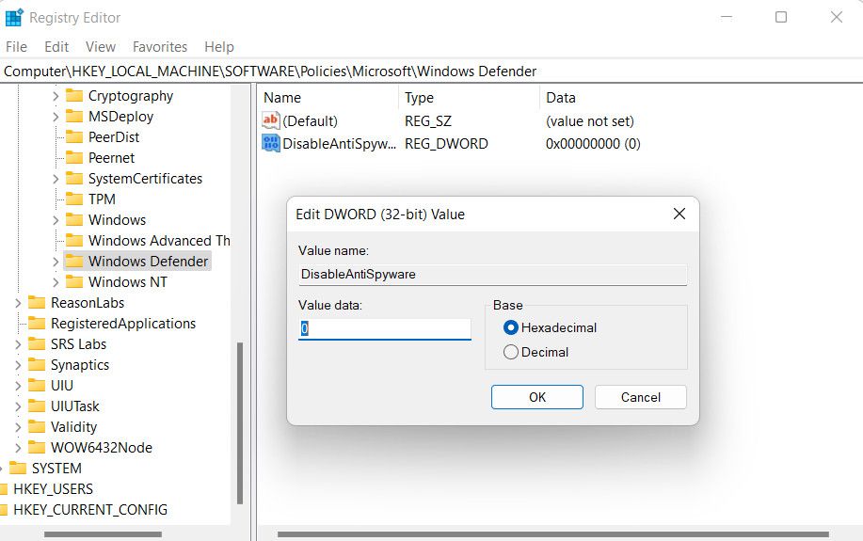The image size is (863, 541).
Task: Open the File menu
Action: point(17,47)
